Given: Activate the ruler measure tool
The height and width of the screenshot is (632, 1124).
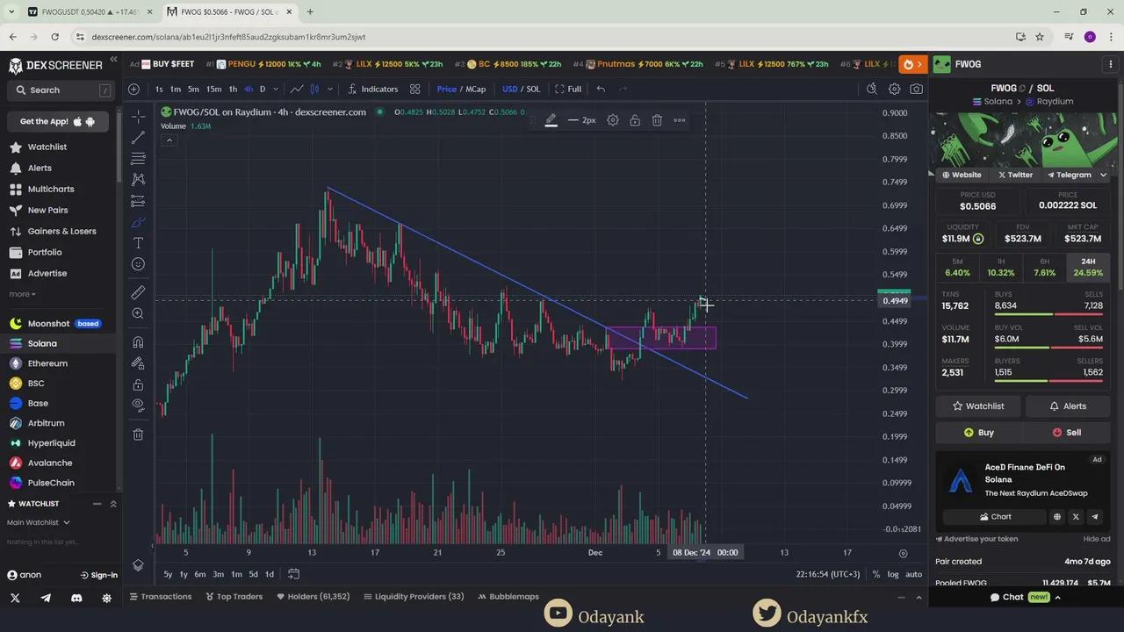Looking at the screenshot, I should click(138, 292).
